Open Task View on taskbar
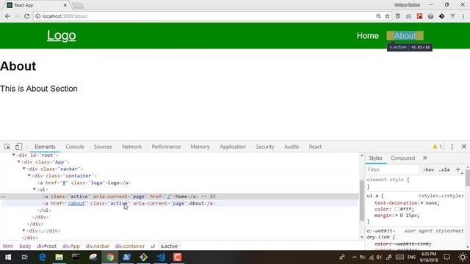 click(25, 257)
